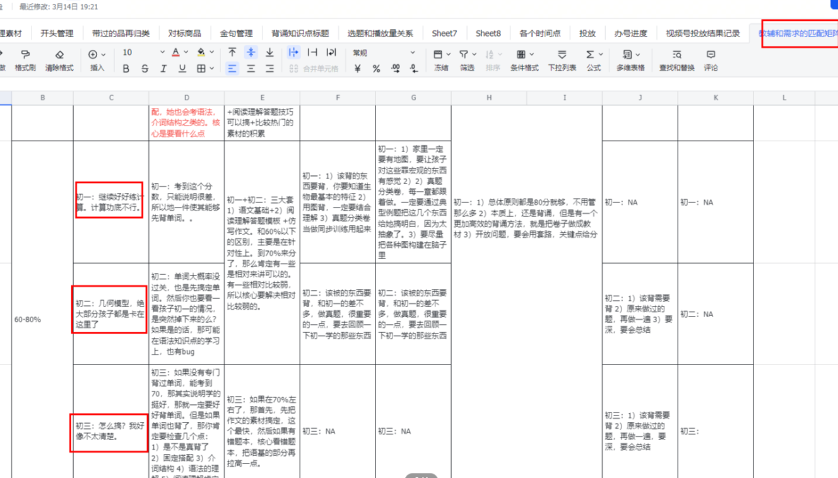Select the 格式刷 format painter tool
The width and height of the screenshot is (838, 478).
point(25,60)
